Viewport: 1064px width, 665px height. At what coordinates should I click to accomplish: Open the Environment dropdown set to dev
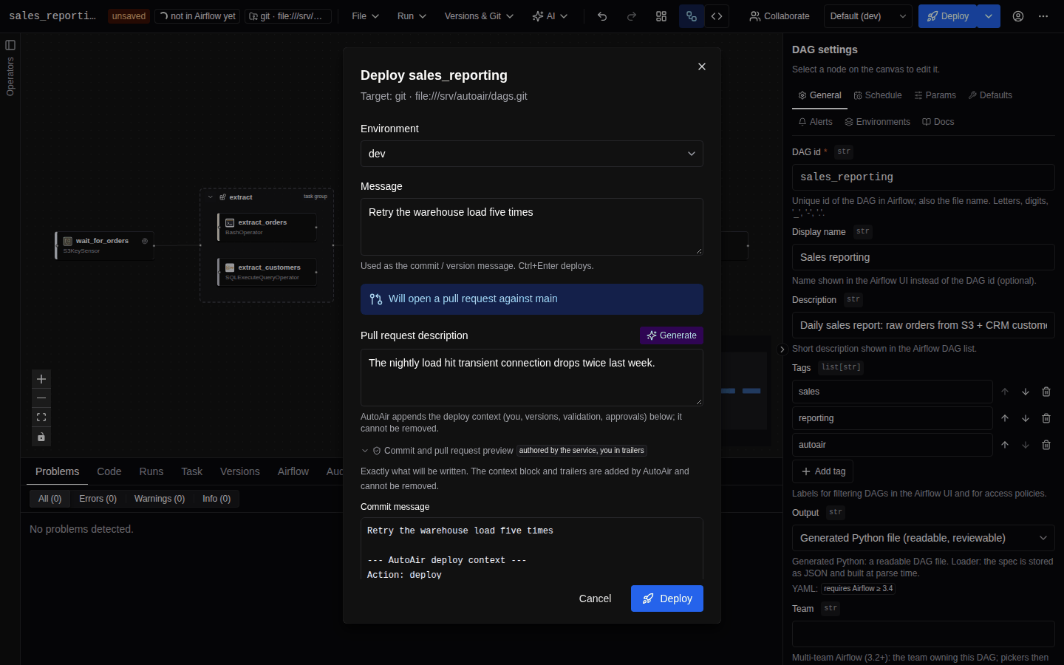click(x=532, y=154)
